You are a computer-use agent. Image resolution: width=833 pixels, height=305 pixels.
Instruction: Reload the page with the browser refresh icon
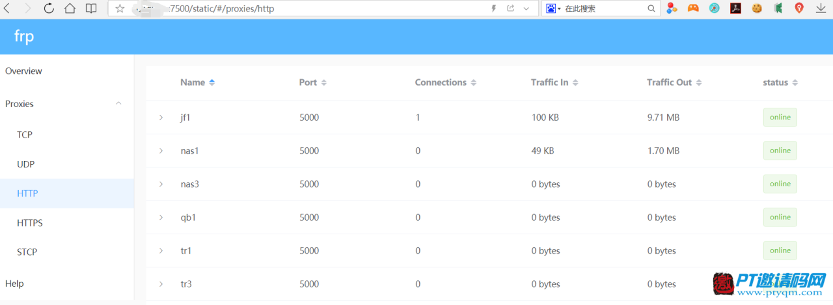49,8
